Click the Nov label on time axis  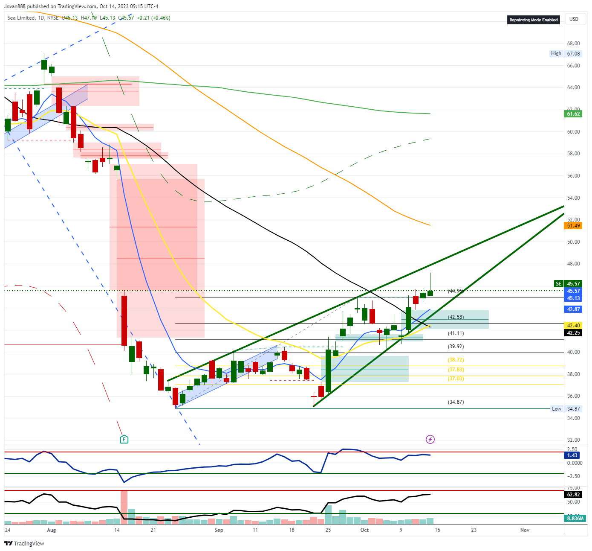coord(525,530)
